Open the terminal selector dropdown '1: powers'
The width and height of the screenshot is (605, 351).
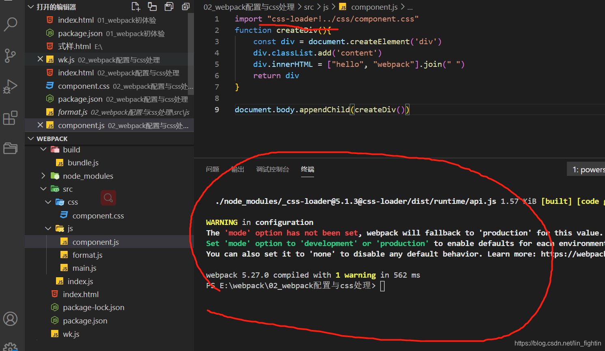coord(586,169)
